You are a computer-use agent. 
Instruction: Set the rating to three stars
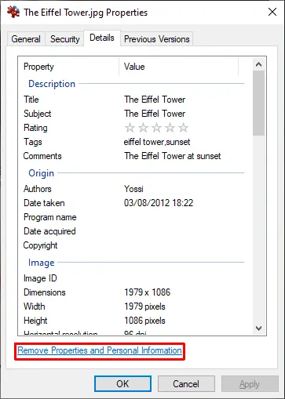pos(156,128)
